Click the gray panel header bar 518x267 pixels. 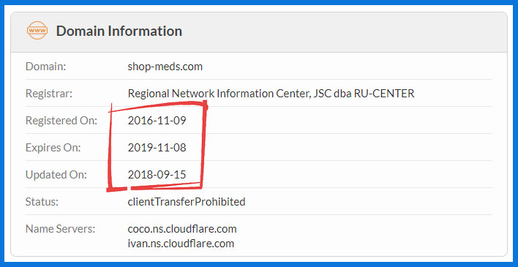(259, 32)
